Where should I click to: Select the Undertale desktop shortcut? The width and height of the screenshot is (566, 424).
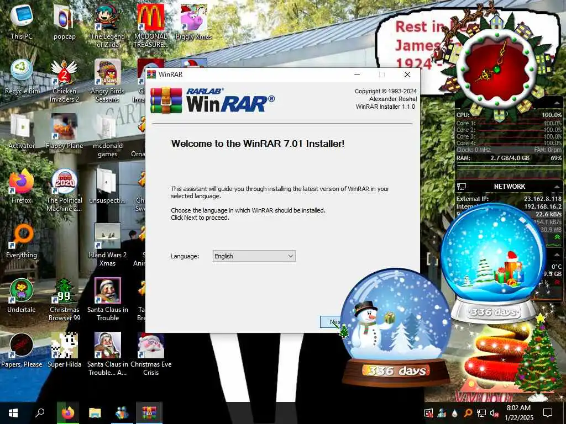tap(22, 296)
